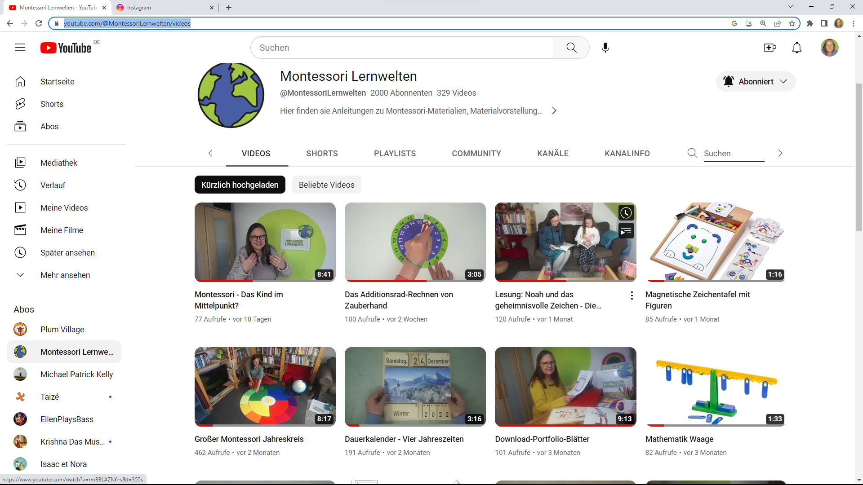The image size is (863, 485).
Task: Select Kürzlich hochgeladen filter chip
Action: coord(240,185)
